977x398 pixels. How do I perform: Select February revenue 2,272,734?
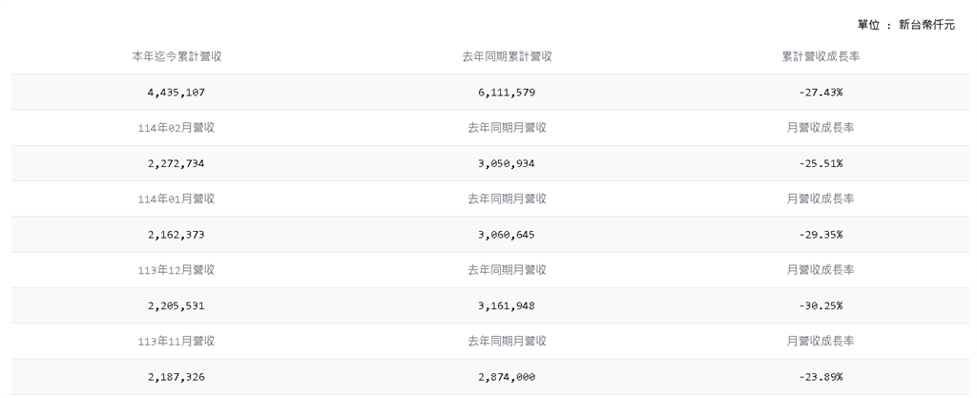click(x=177, y=163)
